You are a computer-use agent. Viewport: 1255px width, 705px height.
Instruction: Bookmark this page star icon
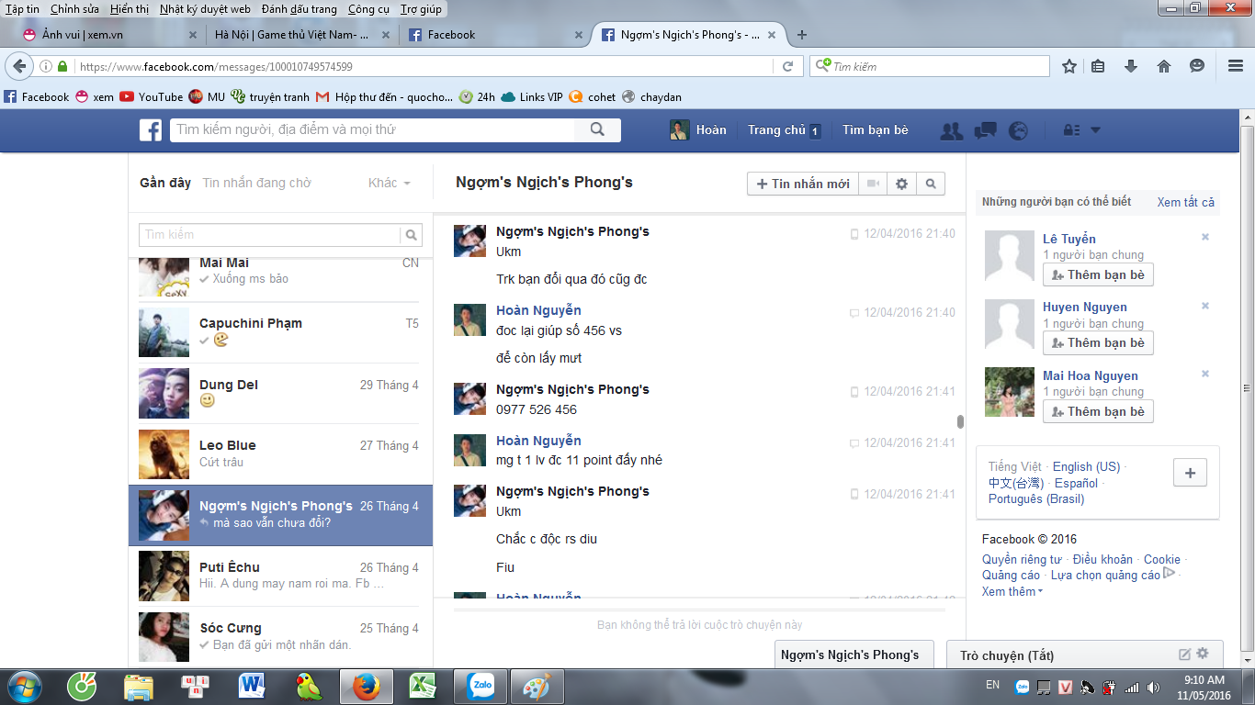(1069, 66)
